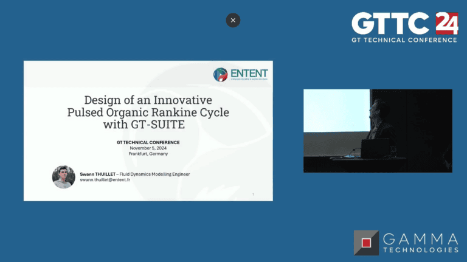Image resolution: width=467 pixels, height=262 pixels.
Task: Click the slide title 'Design of an Innovative'
Action: pos(148,100)
